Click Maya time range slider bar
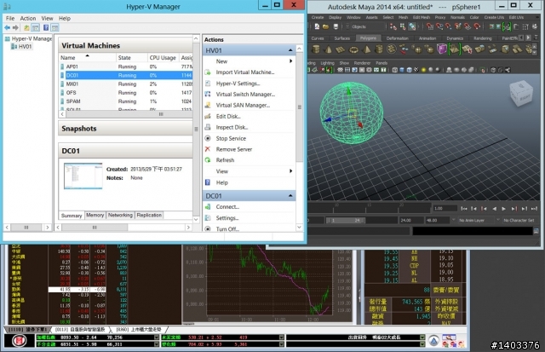545x352 pixels. pyautogui.click(x=346, y=220)
